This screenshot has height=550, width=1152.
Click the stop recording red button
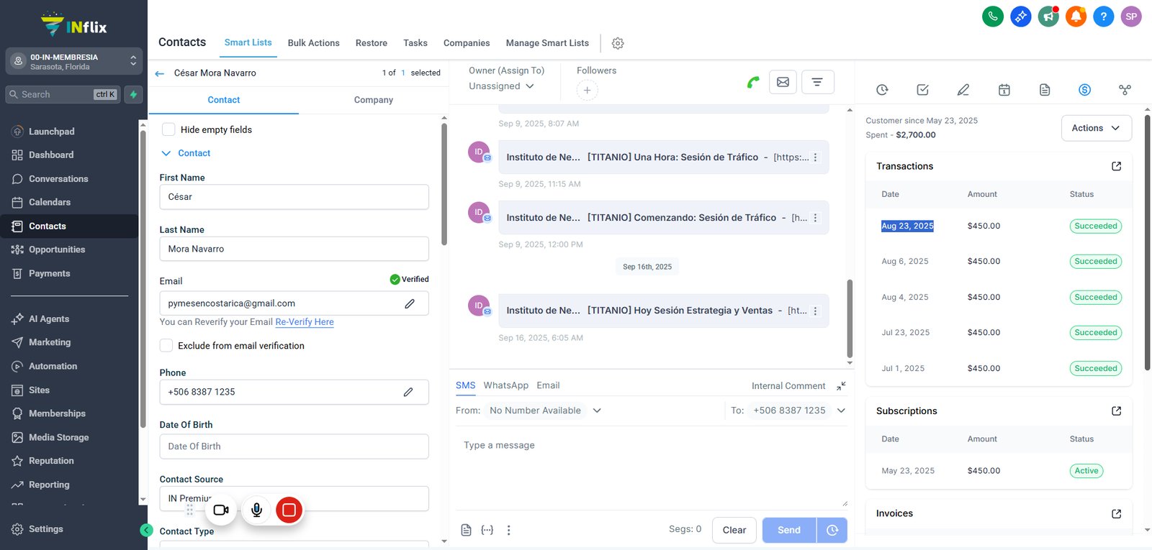(x=289, y=510)
